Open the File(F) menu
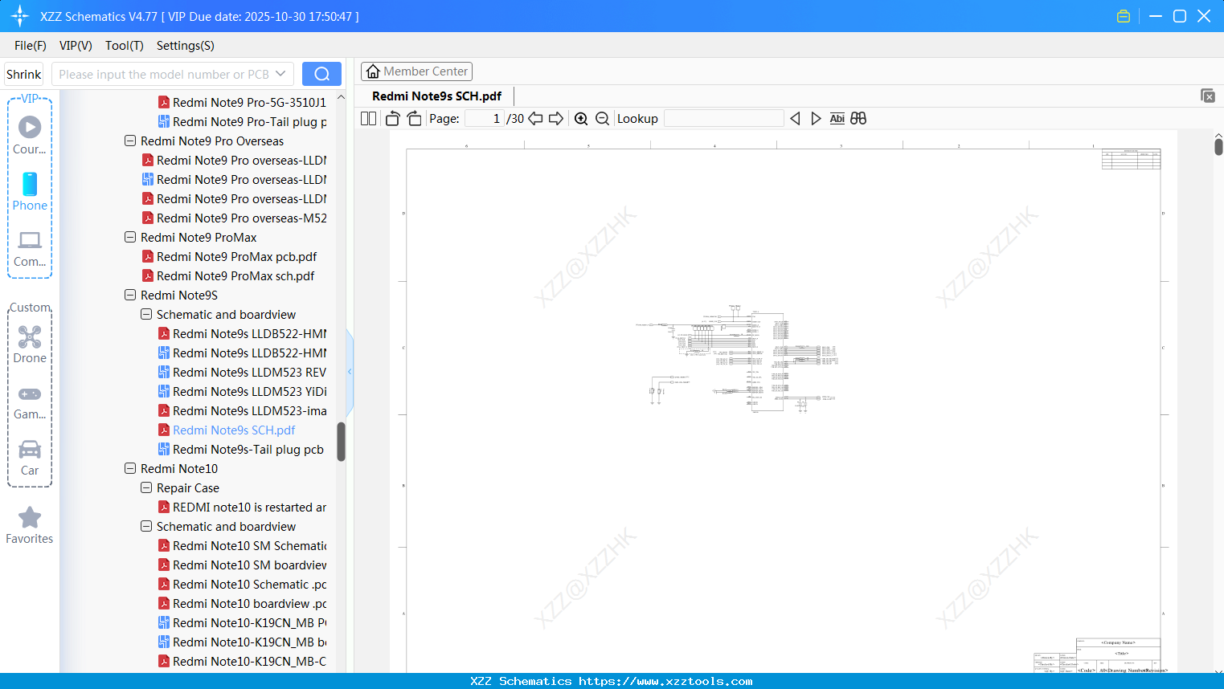1224x689 pixels. 31,46
